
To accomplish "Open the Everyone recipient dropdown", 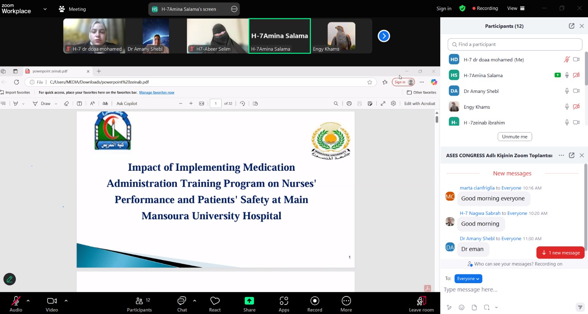I will [x=468, y=279].
